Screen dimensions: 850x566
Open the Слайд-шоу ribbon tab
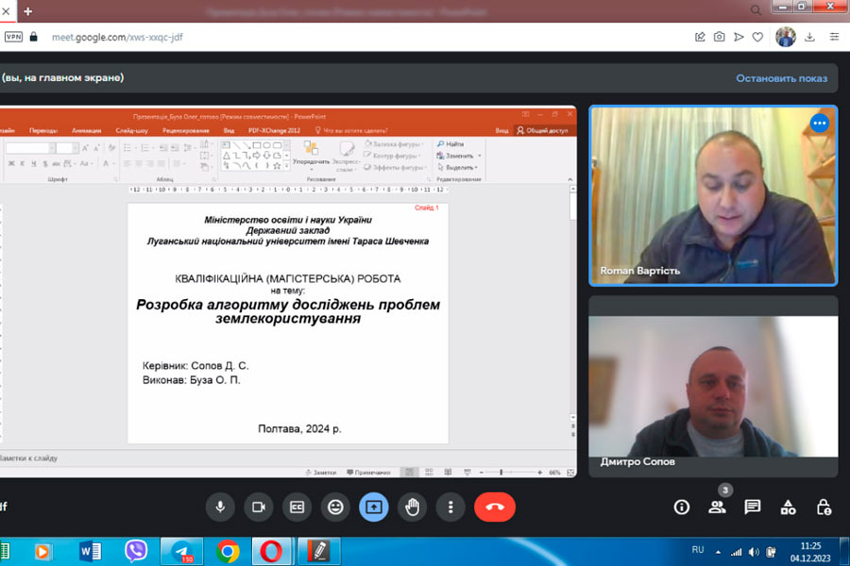[131, 130]
